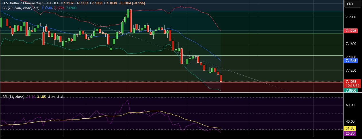Click blue 7.1348 value in BB legend
The image size is (362, 139).
(47, 7)
